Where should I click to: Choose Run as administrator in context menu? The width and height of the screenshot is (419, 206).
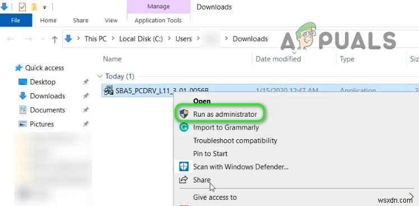(225, 115)
